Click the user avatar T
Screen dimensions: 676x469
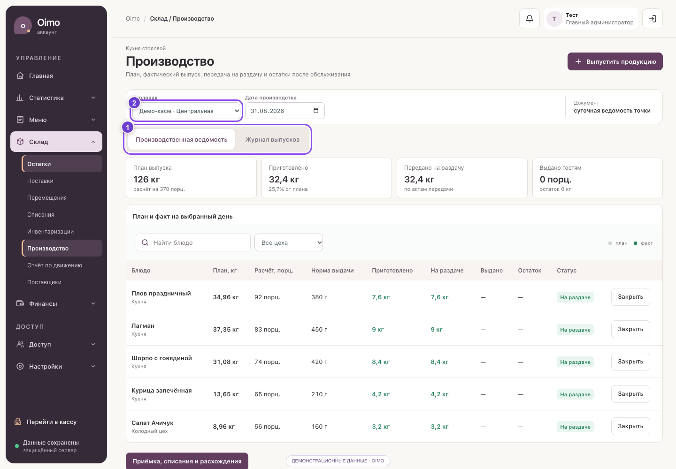pyautogui.click(x=554, y=19)
